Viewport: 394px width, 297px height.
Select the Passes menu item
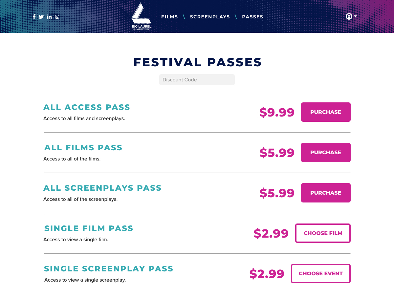252,17
